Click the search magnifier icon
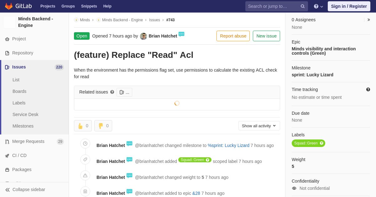Screen dimensions: 376x197 tap(303, 6)
